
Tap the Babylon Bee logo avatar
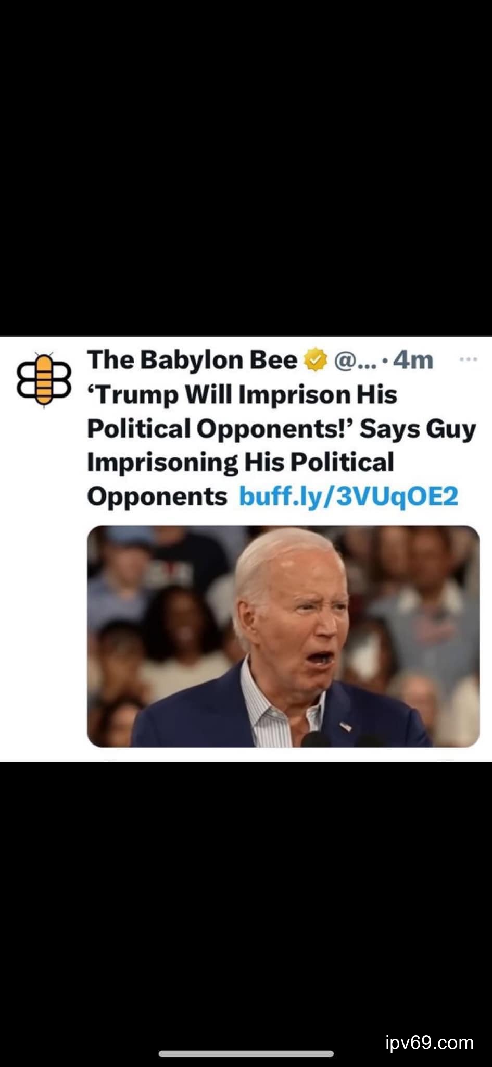(x=44, y=380)
